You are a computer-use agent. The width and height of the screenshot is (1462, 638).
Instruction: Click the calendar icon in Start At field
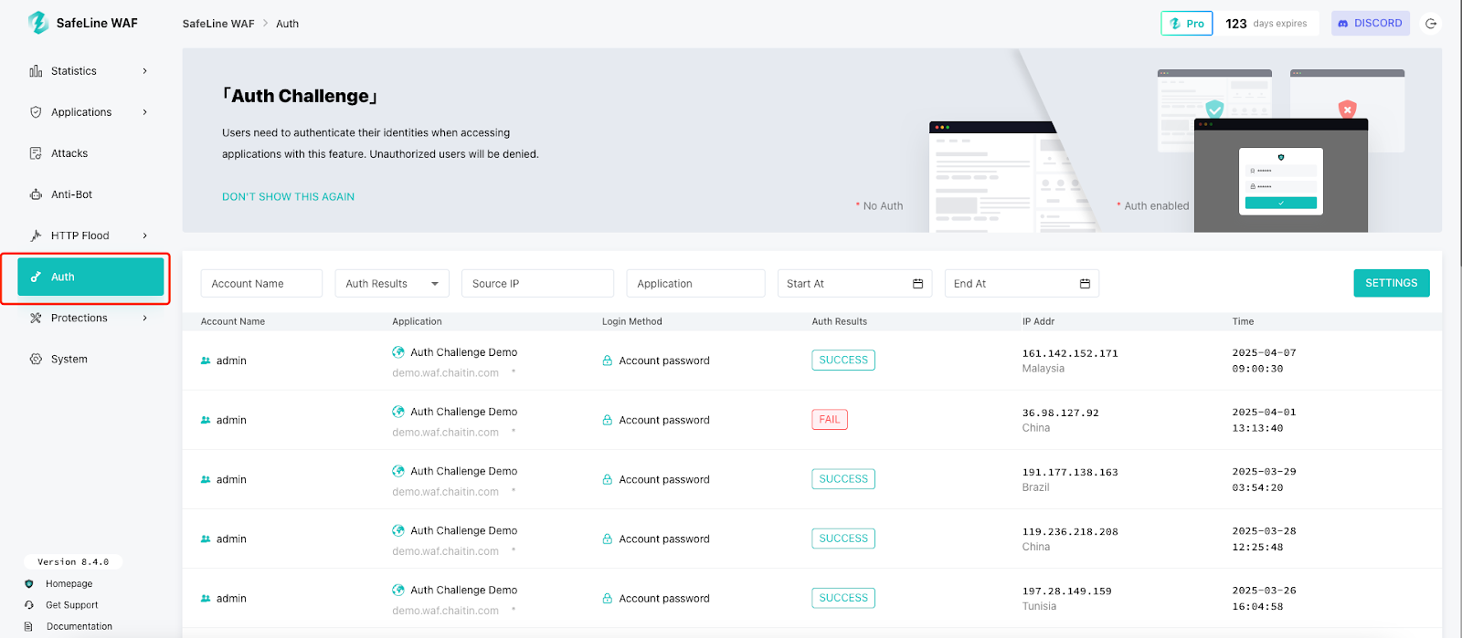(917, 284)
